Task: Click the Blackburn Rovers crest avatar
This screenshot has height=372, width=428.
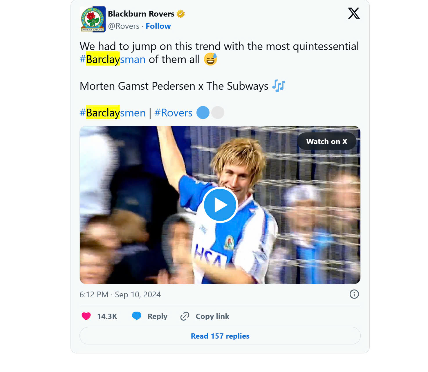Action: click(93, 19)
